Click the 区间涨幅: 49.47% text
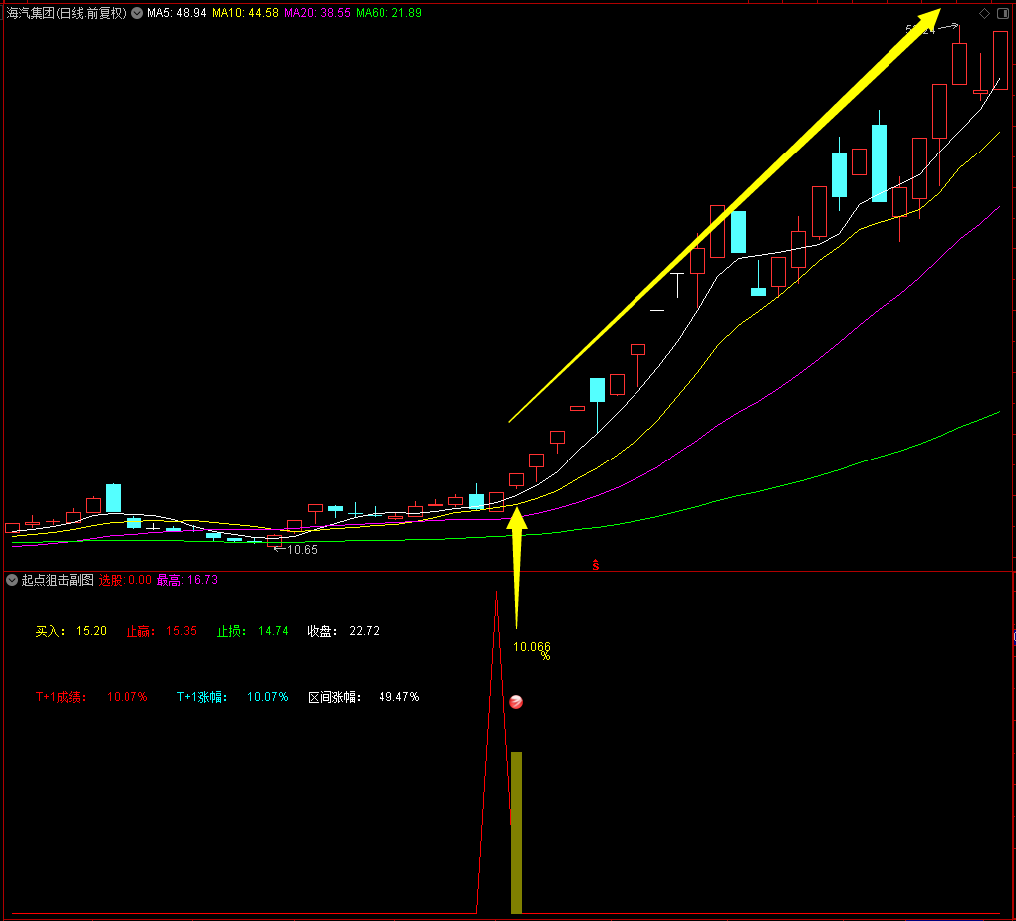The width and height of the screenshot is (1016, 921). click(x=364, y=697)
